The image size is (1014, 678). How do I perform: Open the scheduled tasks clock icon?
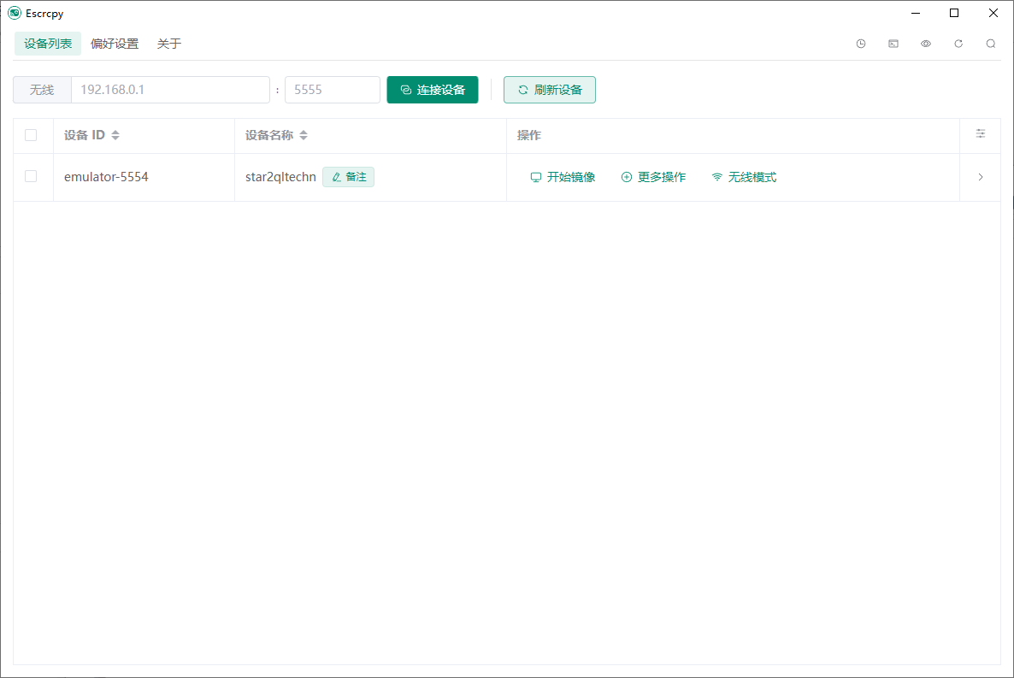tap(861, 44)
